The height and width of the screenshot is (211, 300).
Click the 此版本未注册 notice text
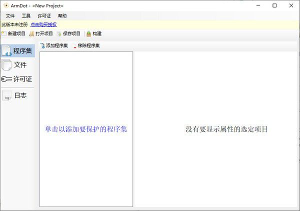pyautogui.click(x=14, y=24)
